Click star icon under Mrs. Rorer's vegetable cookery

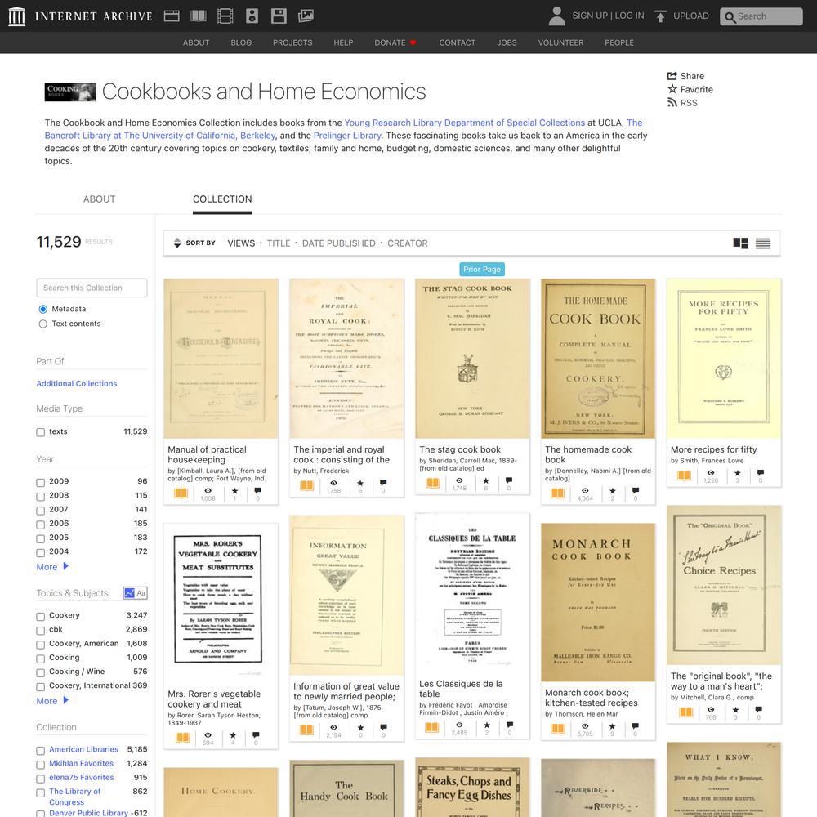pos(233,735)
